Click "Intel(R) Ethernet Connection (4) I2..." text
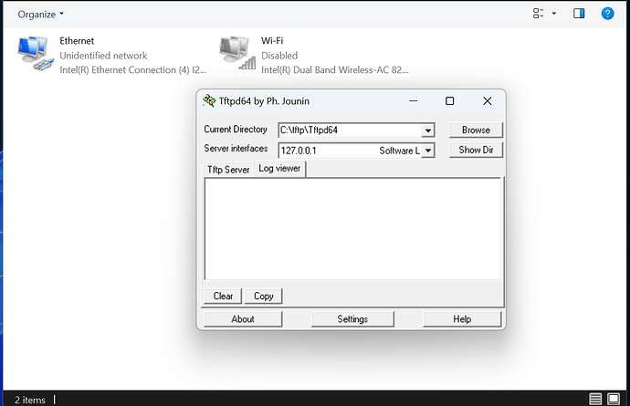Viewport: 630px width, 406px height. (133, 70)
